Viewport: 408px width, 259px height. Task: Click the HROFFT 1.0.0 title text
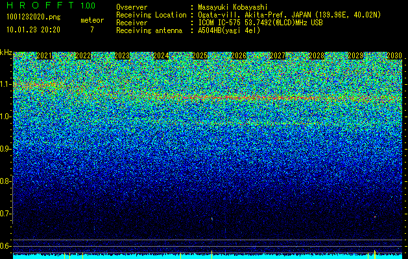pyautogui.click(x=51, y=5)
